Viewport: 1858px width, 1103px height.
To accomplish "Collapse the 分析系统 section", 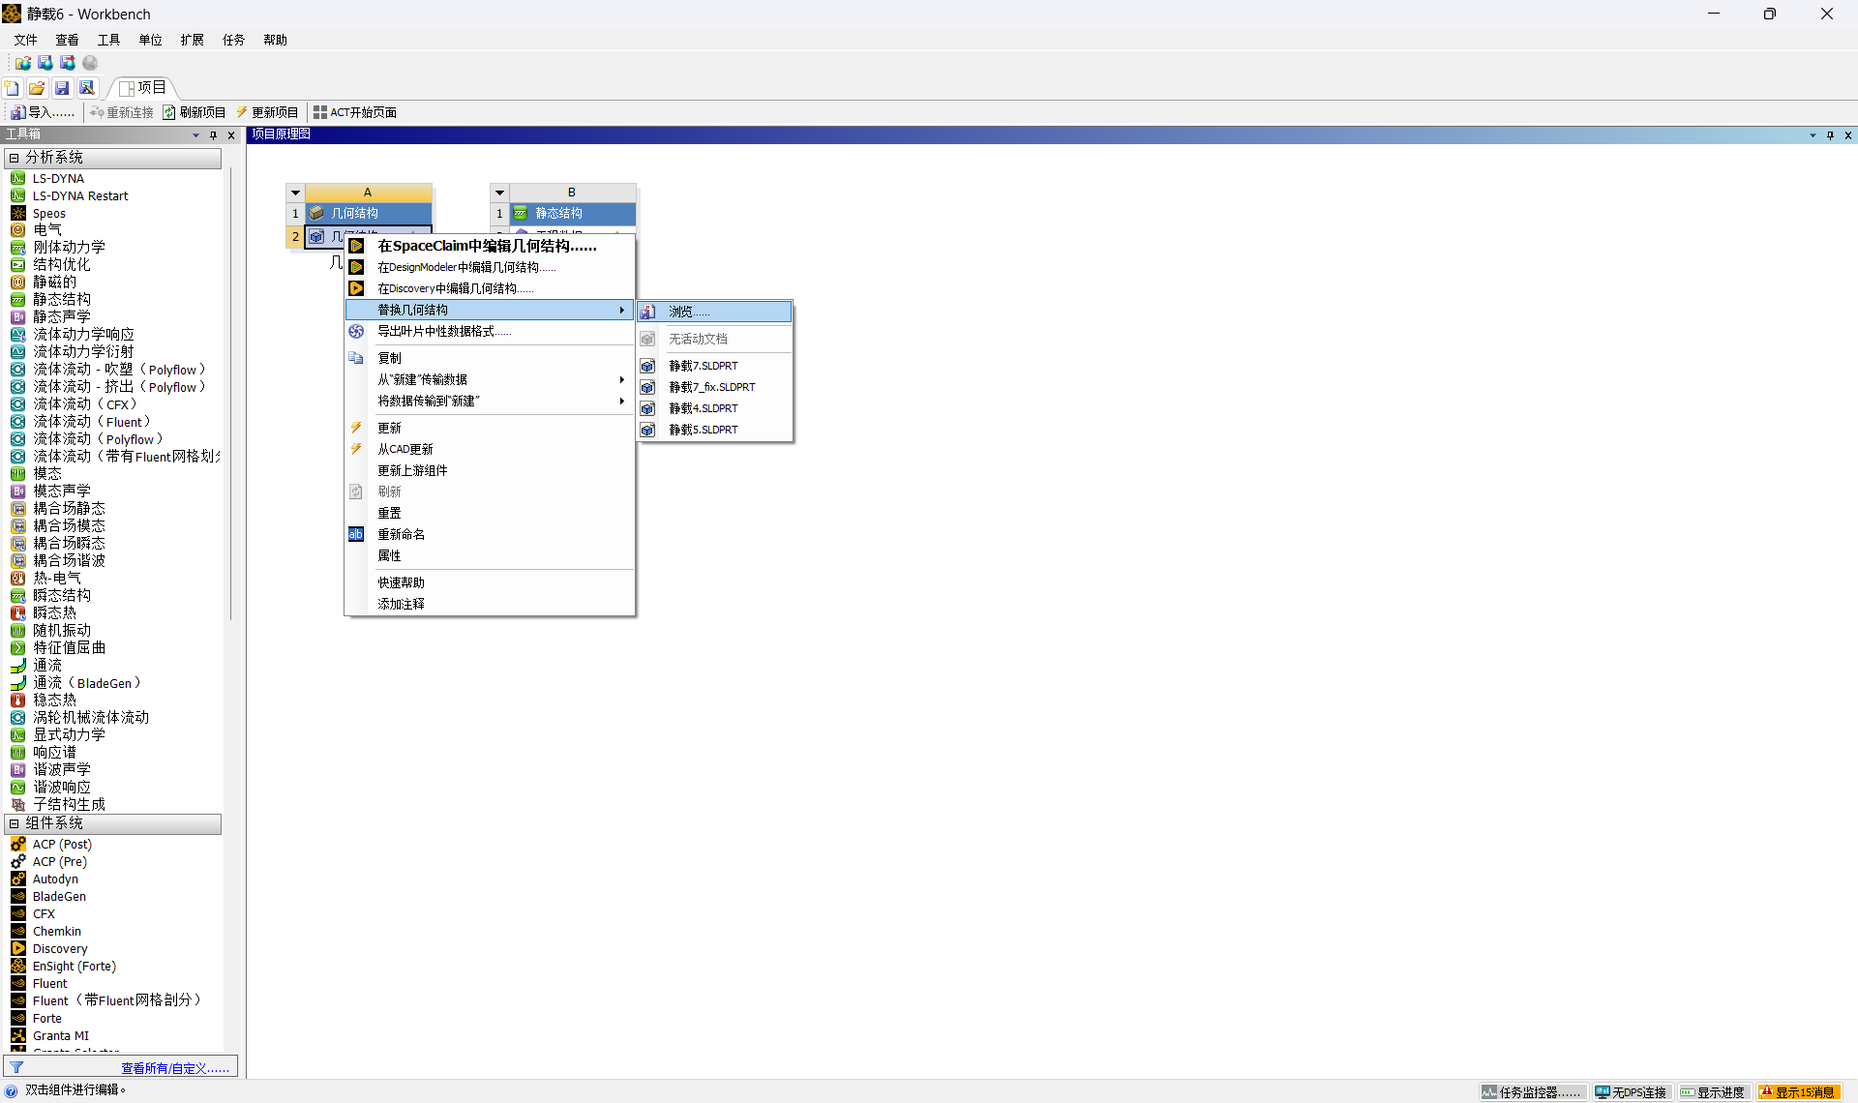I will click(x=14, y=158).
